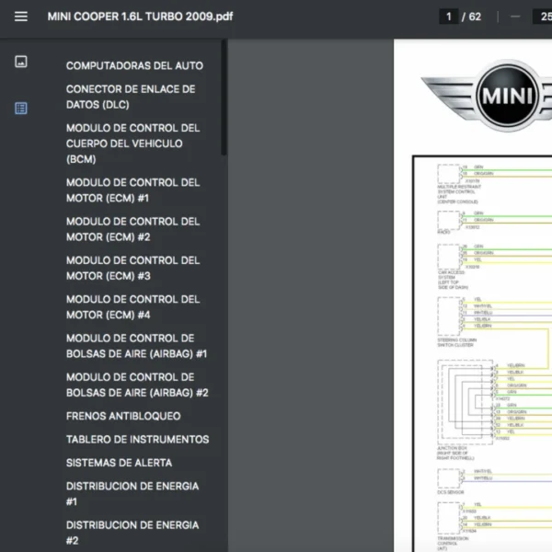Viewport: 552px width, 552px height.
Task: Open the TABLERO DE INSTRUMENTOS bookmark
Action: point(137,440)
